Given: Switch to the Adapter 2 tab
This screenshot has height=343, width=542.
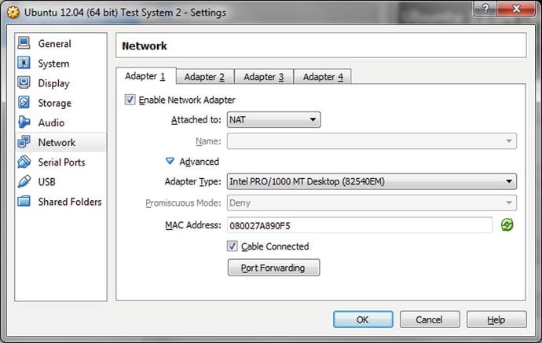Looking at the screenshot, I should pyautogui.click(x=205, y=77).
